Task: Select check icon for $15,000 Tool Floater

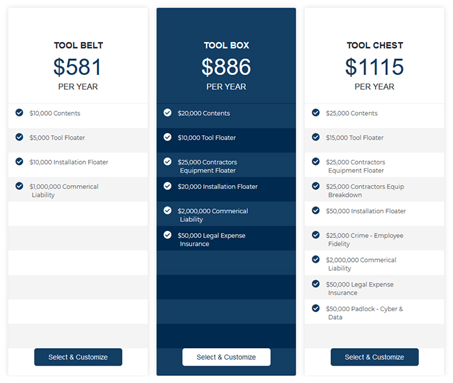Action: point(316,137)
